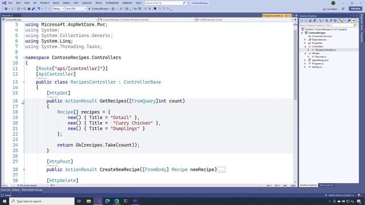Click Add to Source Control in status bar
Image resolution: width=365 pixels, height=205 pixels.
(x=340, y=195)
